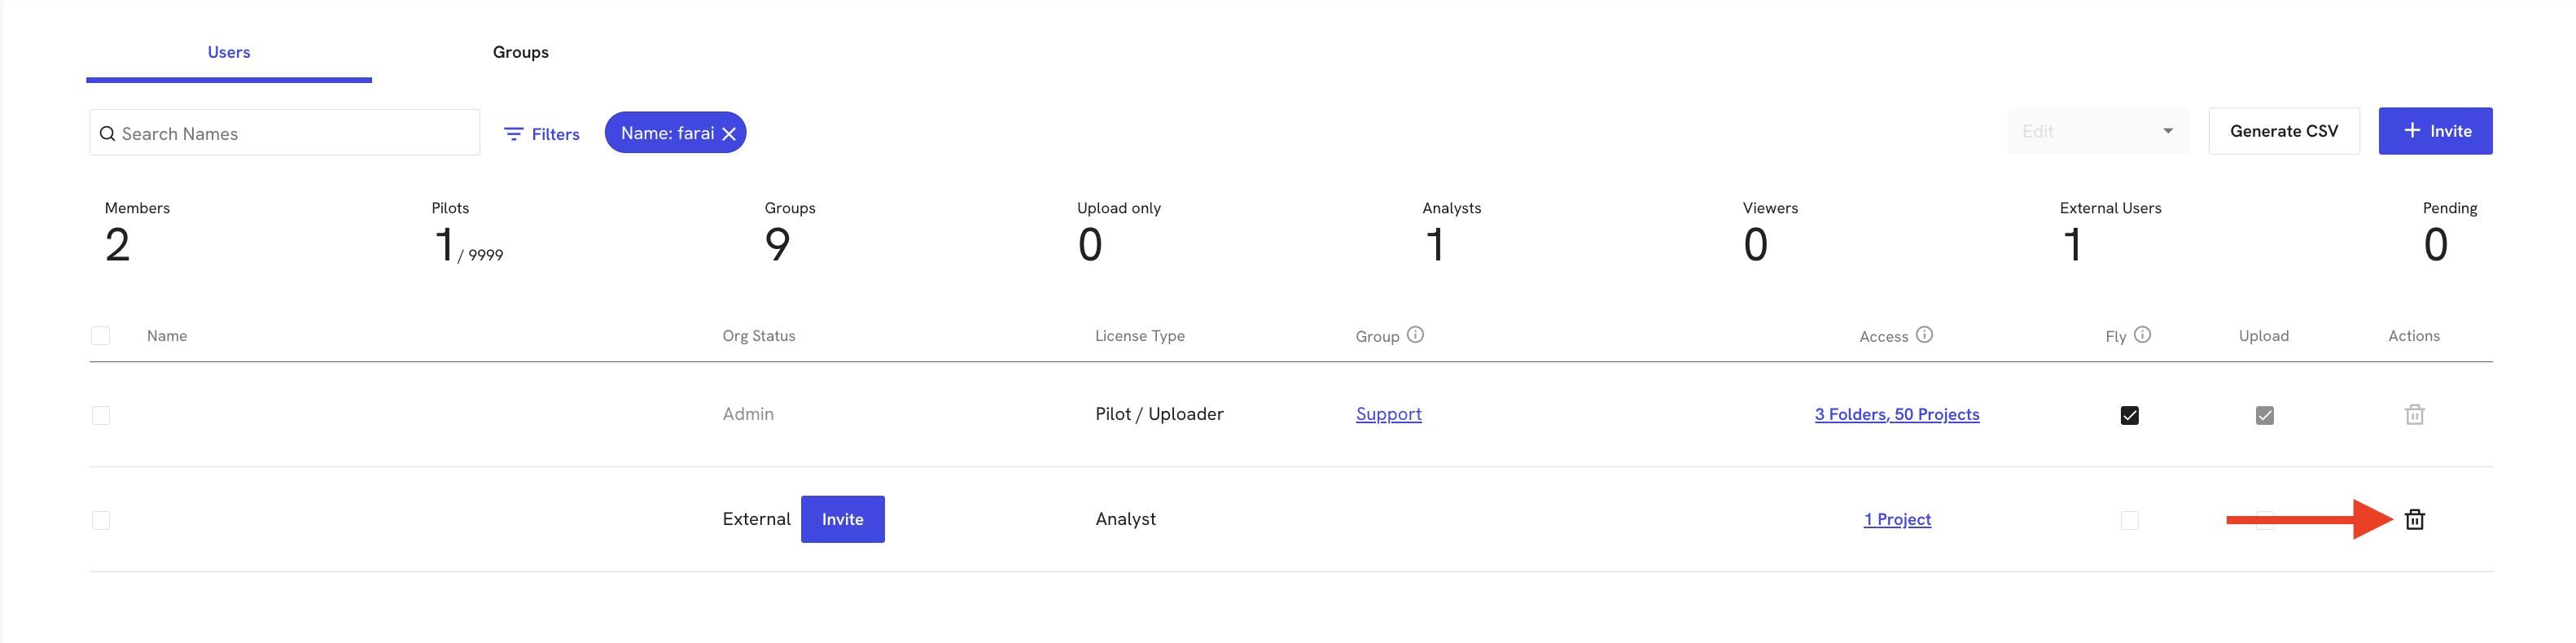
Task: Delete the Admin user via trash icon
Action: 2413,414
